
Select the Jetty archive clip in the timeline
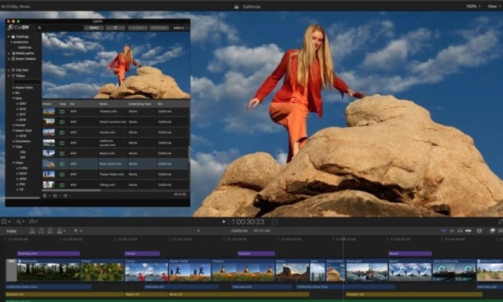454,270
